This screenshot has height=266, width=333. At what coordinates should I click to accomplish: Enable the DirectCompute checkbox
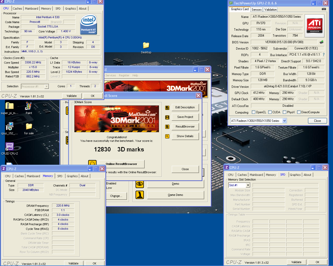(299, 112)
